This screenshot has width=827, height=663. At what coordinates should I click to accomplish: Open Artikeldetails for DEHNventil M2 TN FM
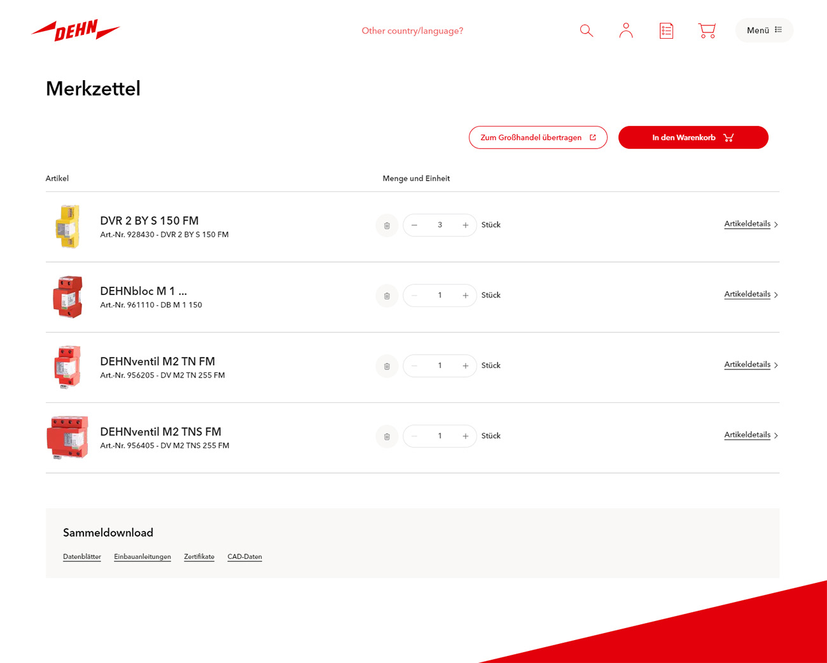(x=751, y=365)
